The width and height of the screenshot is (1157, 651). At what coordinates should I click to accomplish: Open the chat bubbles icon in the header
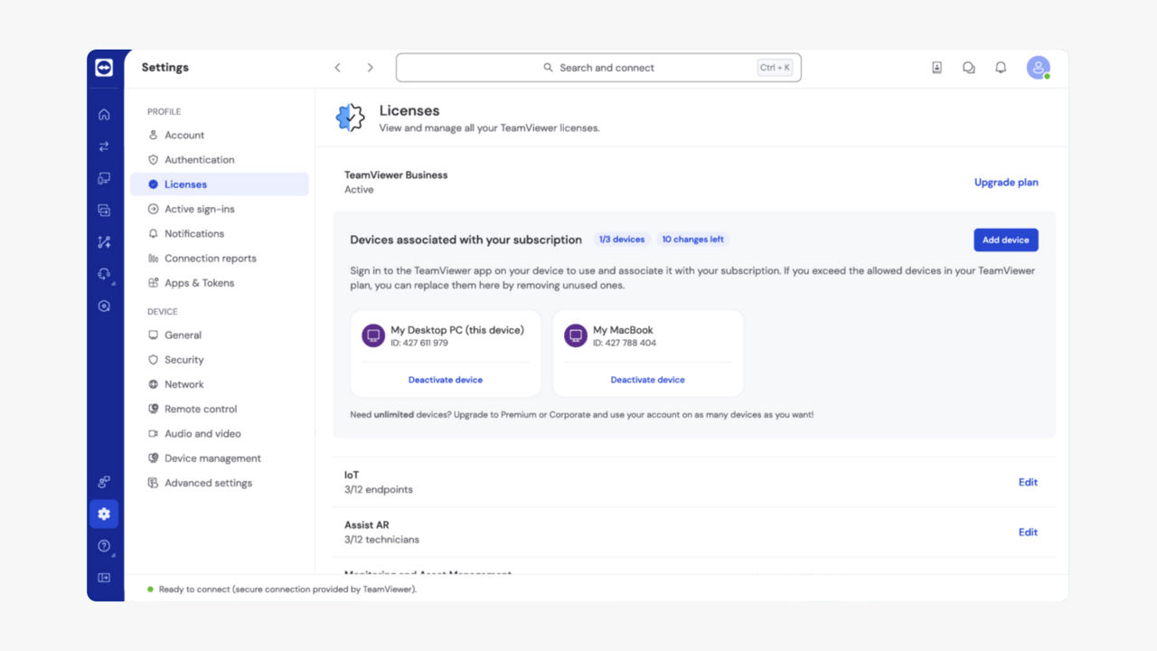coord(969,68)
